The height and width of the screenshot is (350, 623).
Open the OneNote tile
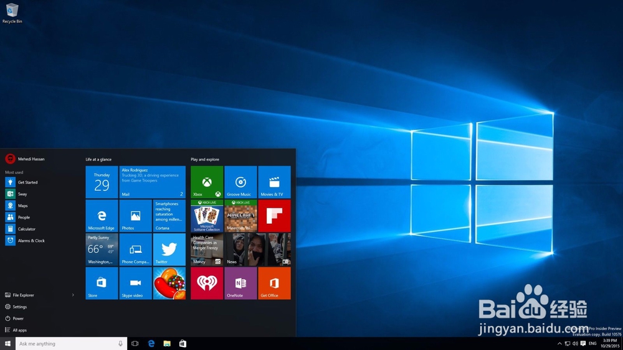pos(240,283)
